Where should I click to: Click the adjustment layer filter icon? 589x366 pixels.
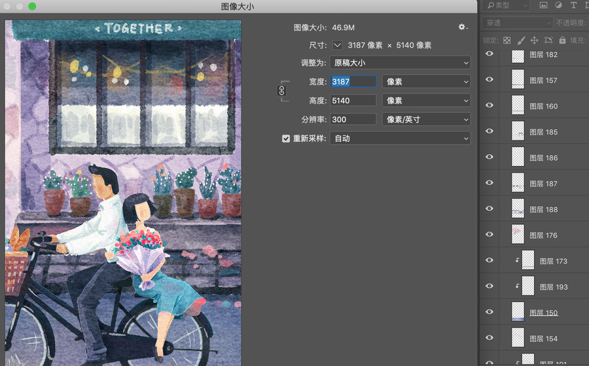pos(559,5)
